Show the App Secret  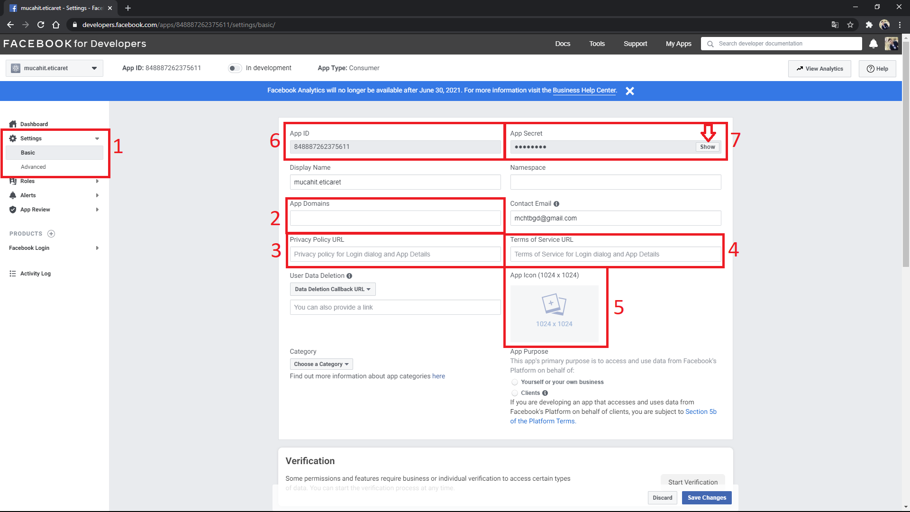click(707, 147)
